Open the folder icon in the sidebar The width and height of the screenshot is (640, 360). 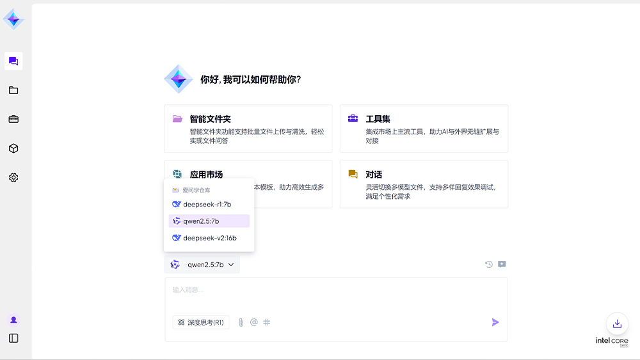13,90
